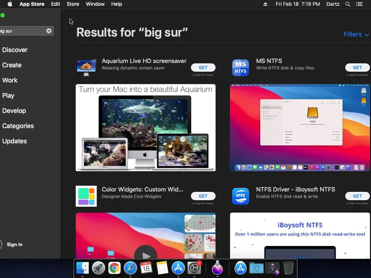Open Spotlight search magnifier icon
Viewport: 371px width, 278px height.
(x=347, y=4)
